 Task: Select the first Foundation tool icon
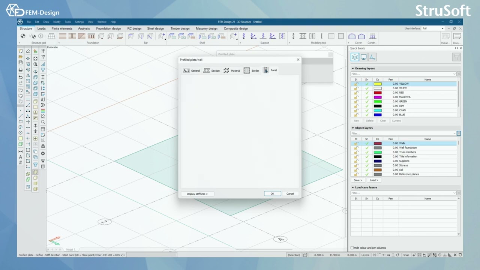(x=63, y=36)
